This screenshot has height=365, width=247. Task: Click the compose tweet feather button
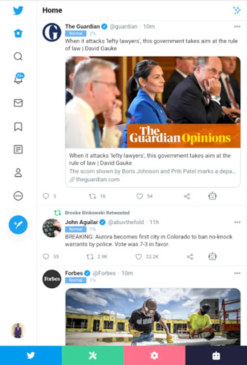point(18,225)
